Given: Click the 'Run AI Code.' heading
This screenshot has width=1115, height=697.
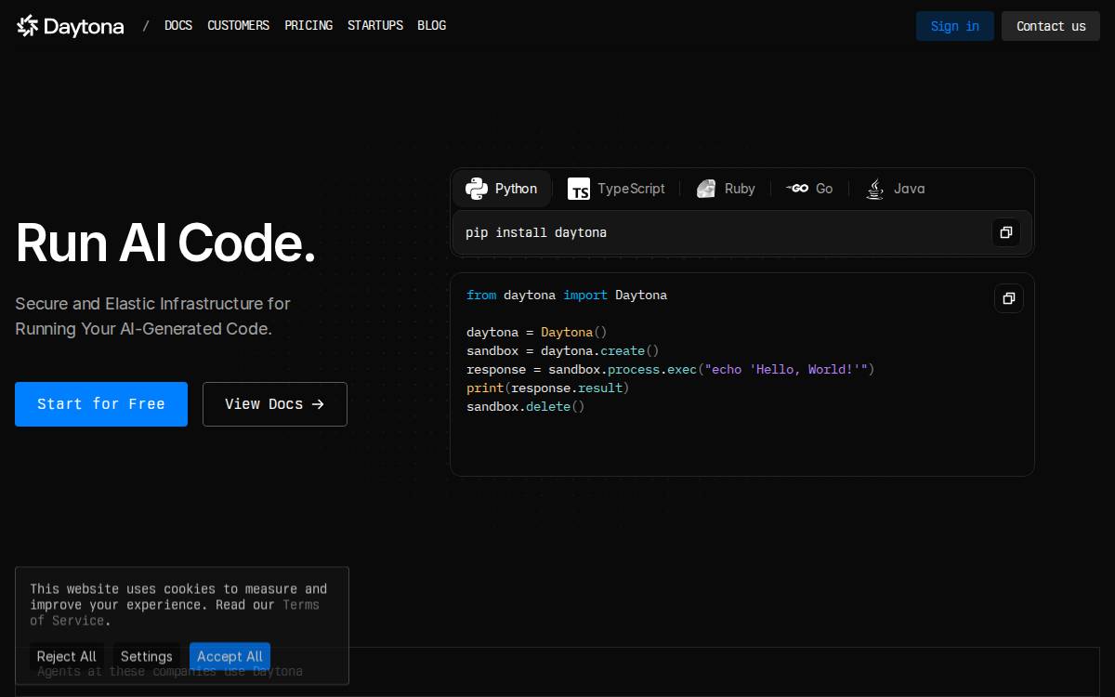Looking at the screenshot, I should 166,243.
